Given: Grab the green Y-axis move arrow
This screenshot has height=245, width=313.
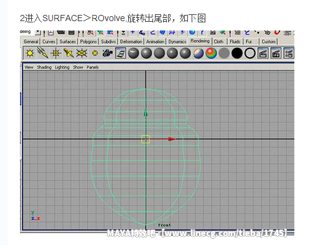Looking at the screenshot, I should pos(146,113).
